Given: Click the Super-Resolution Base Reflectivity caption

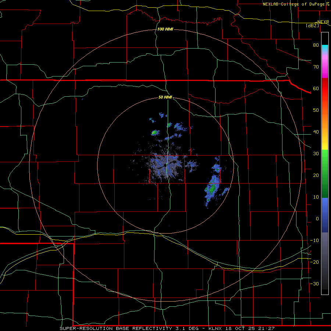Looking at the screenshot, I should tap(167, 328).
